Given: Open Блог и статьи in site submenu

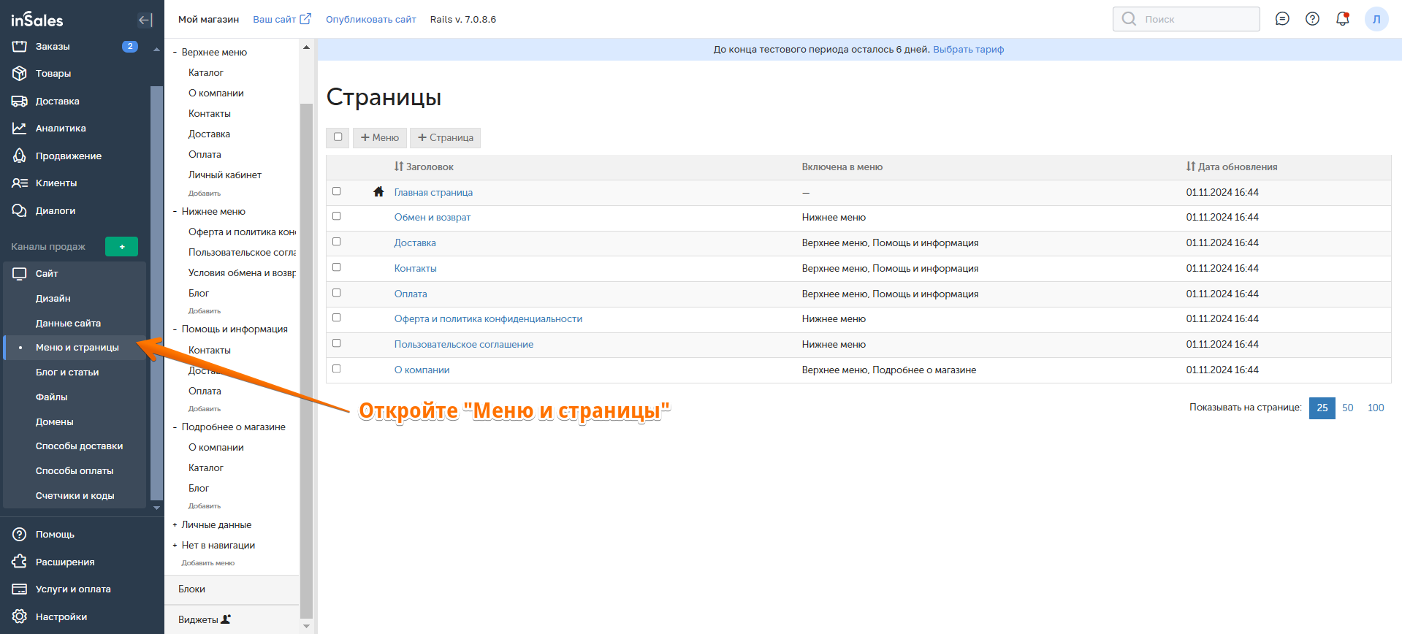Looking at the screenshot, I should click(x=67, y=373).
